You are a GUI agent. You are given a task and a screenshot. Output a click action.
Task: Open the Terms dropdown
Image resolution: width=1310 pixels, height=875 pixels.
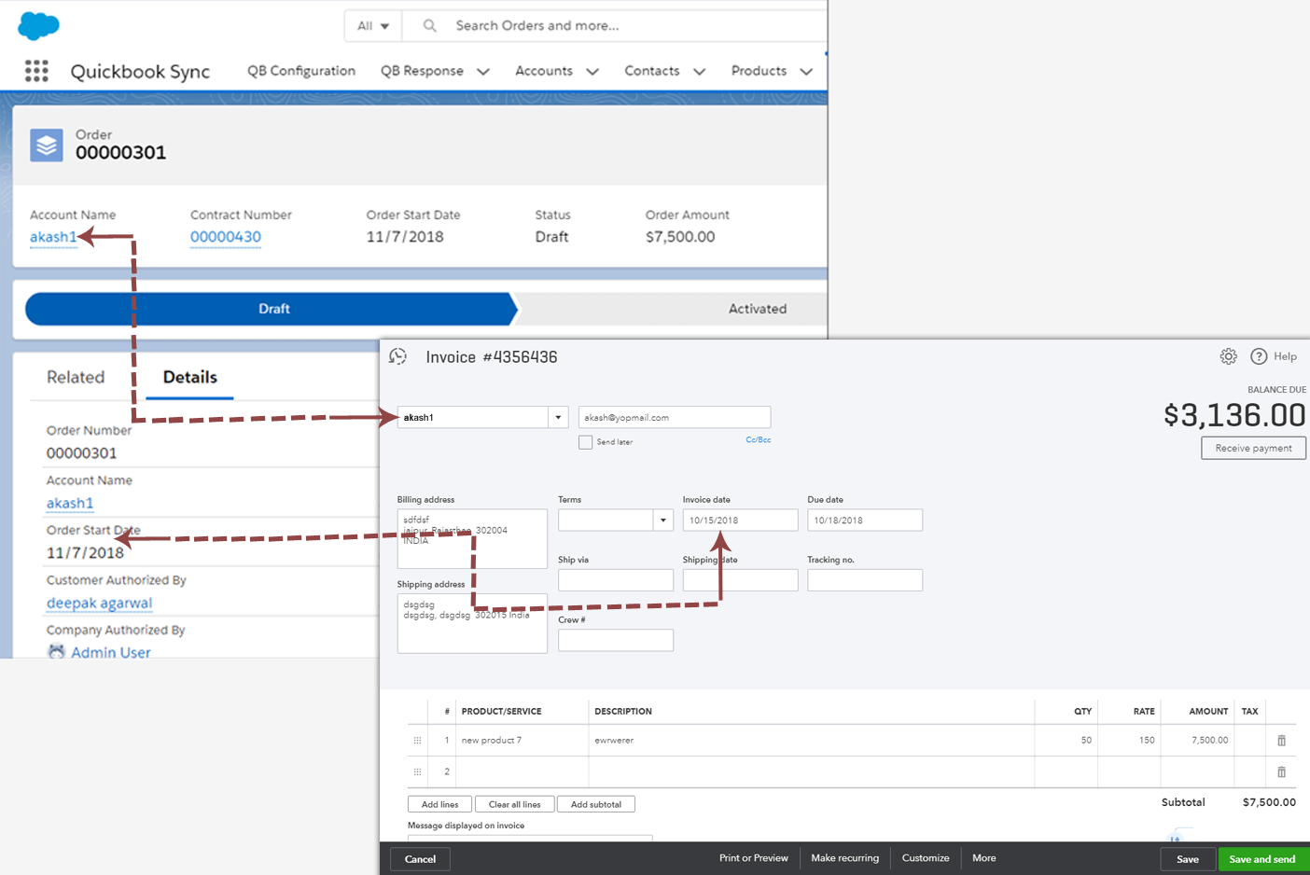click(x=663, y=519)
